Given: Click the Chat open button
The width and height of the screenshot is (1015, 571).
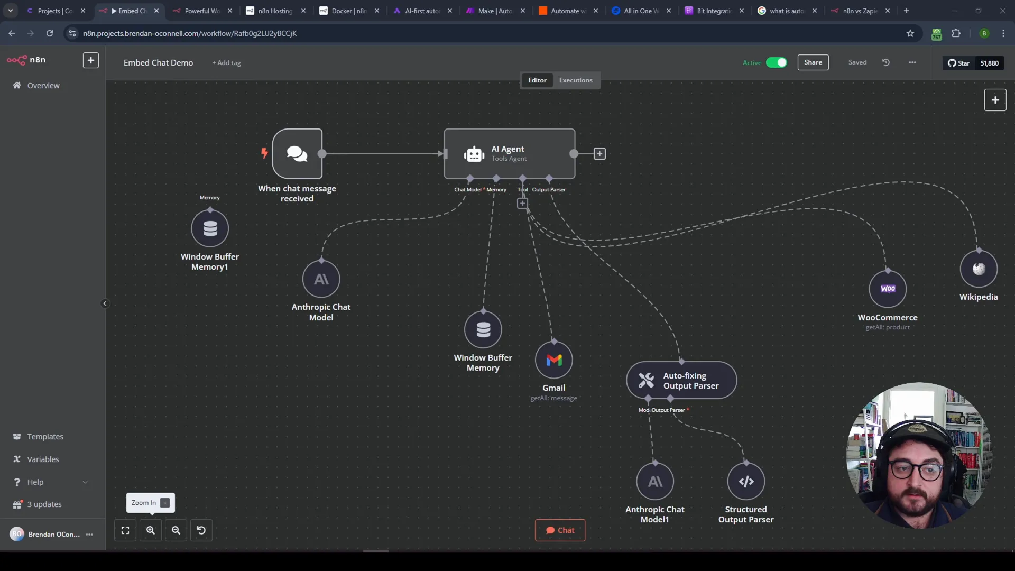Looking at the screenshot, I should pos(560,530).
